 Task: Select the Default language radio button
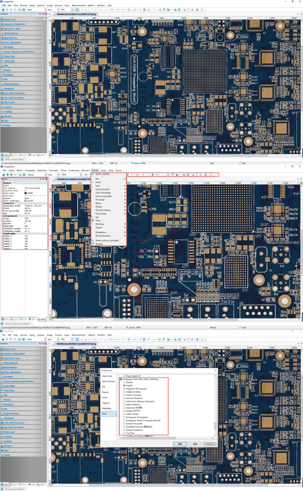[124, 382]
